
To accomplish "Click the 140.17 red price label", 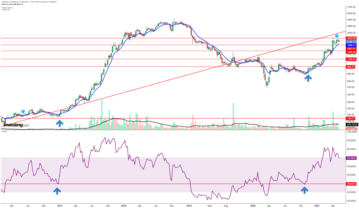I will point(351,118).
